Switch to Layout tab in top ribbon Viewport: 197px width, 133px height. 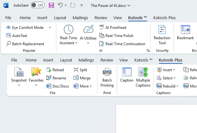click(x=60, y=18)
